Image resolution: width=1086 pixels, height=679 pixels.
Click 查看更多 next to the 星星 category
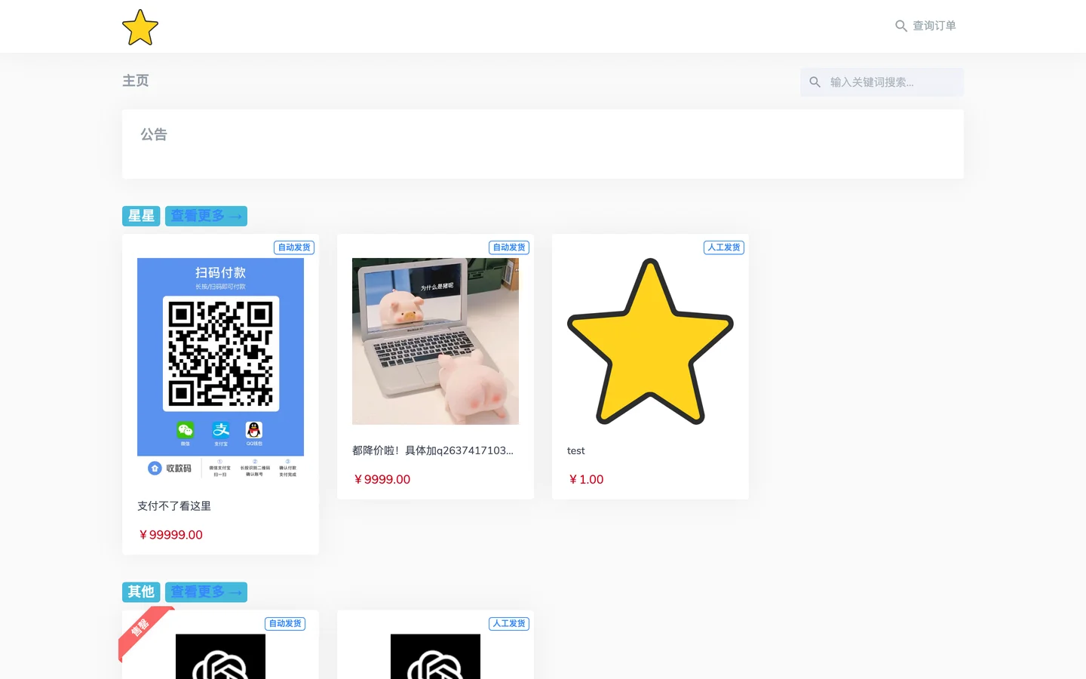click(206, 216)
